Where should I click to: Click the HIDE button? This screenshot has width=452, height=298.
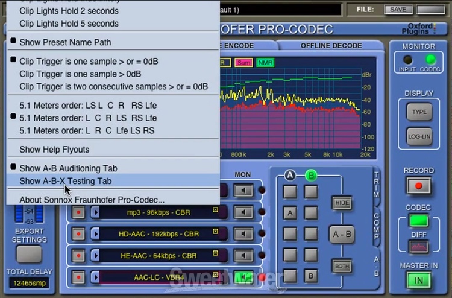tap(342, 203)
